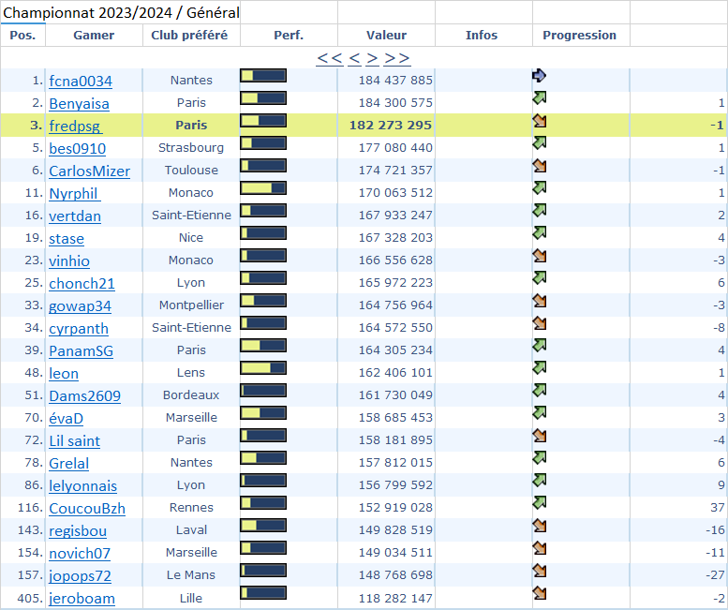Open gamer profile fredpsg
The height and width of the screenshot is (610, 728).
tap(76, 126)
